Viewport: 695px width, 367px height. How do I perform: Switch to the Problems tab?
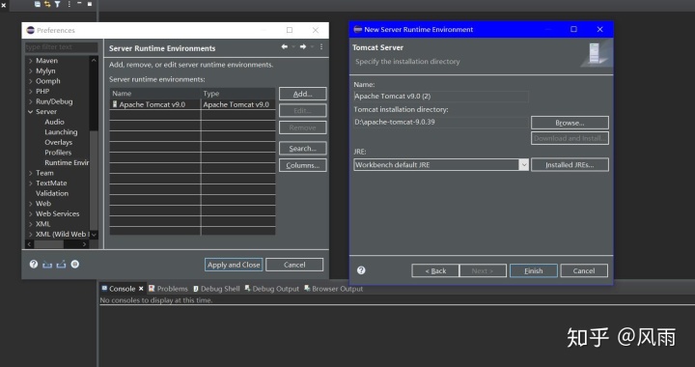168,289
